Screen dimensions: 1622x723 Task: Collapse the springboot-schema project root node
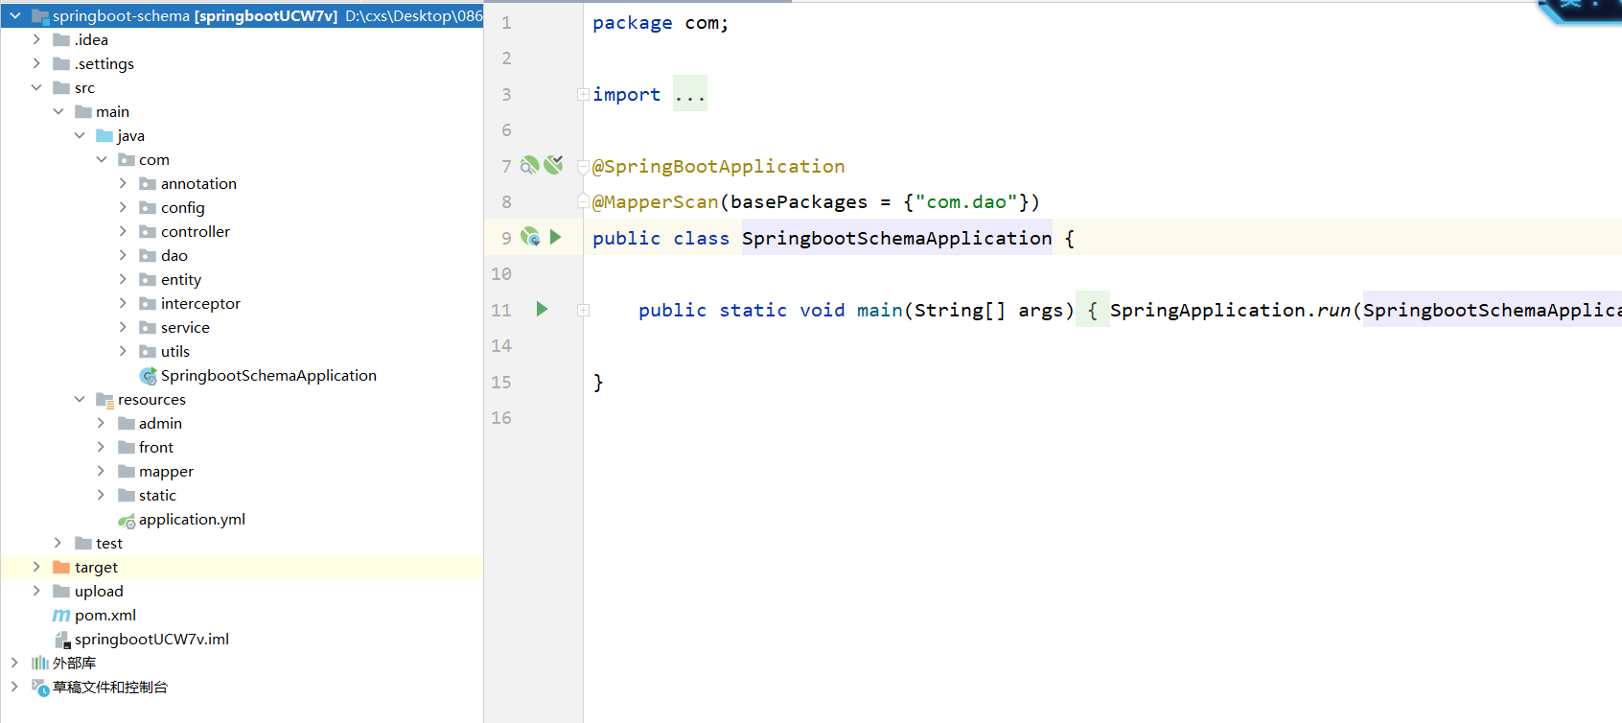click(x=15, y=16)
